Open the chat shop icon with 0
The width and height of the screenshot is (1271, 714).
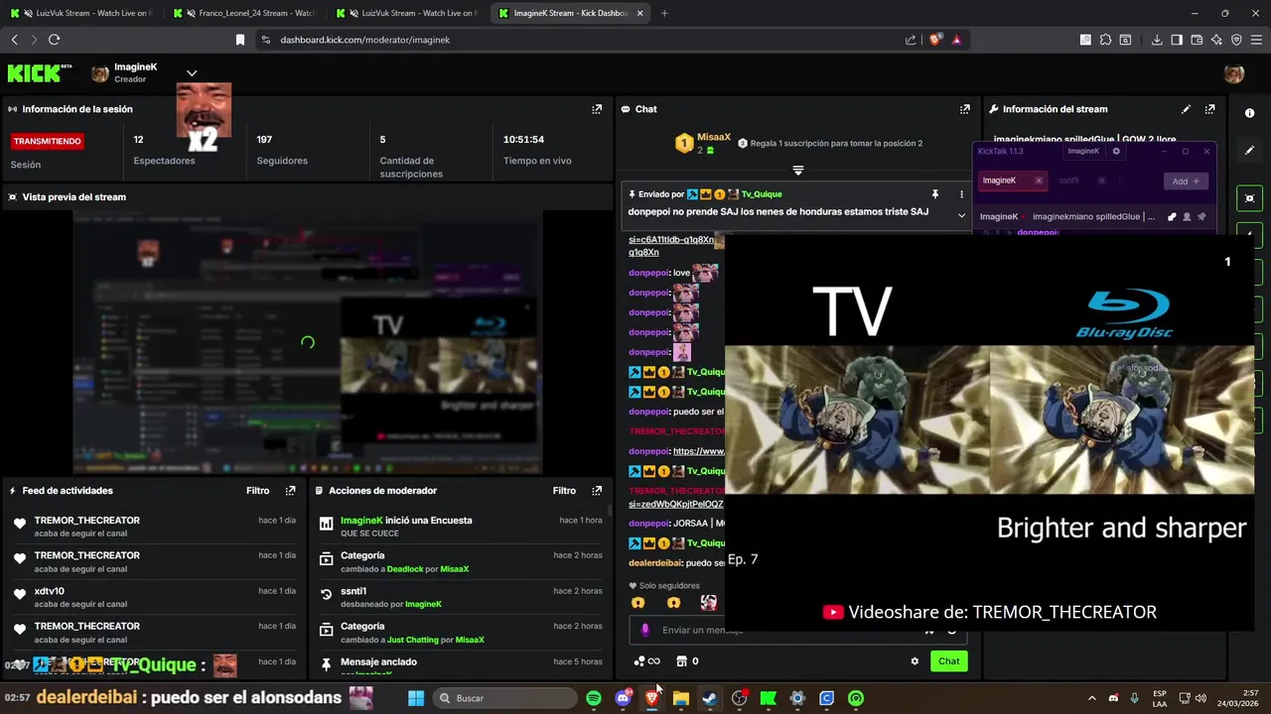[687, 661]
